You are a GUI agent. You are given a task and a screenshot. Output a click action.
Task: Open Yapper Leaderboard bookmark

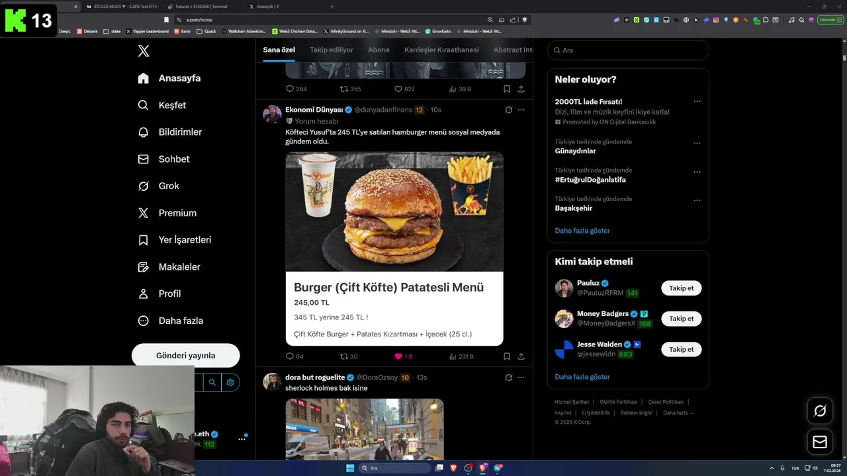click(149, 31)
